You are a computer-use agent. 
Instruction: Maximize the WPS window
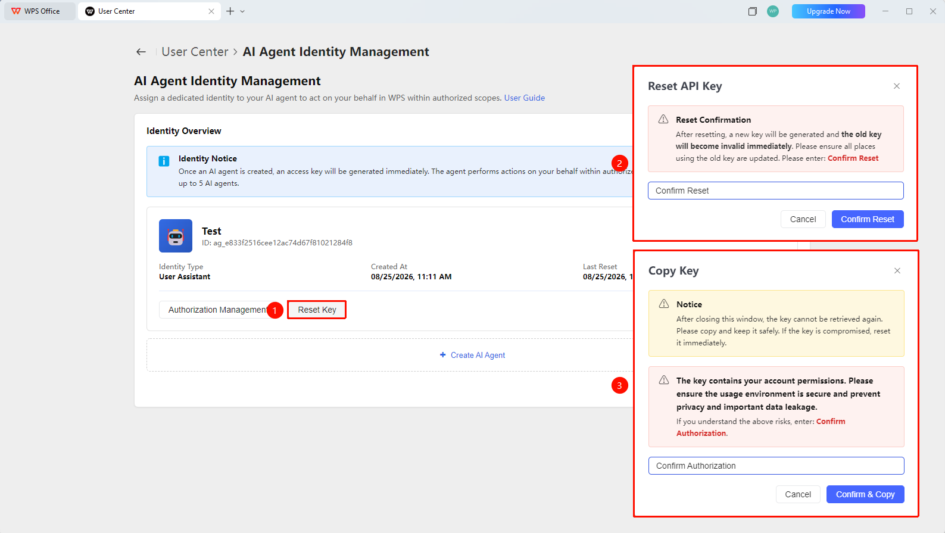909,11
